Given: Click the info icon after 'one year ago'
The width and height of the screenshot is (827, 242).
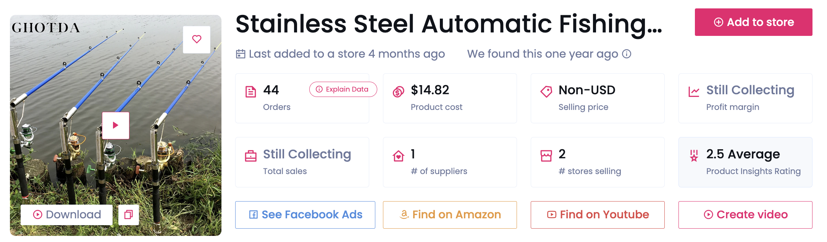Looking at the screenshot, I should [x=627, y=54].
